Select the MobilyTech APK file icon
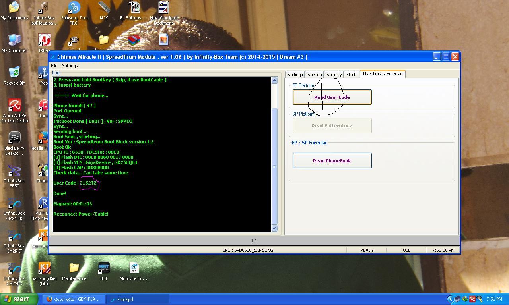The width and height of the screenshot is (509, 305). [134, 271]
